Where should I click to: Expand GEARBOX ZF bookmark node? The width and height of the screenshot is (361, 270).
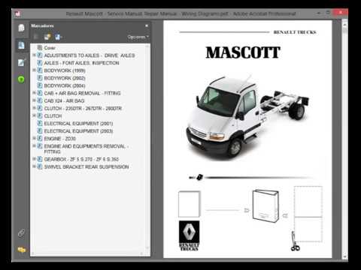click(x=34, y=159)
